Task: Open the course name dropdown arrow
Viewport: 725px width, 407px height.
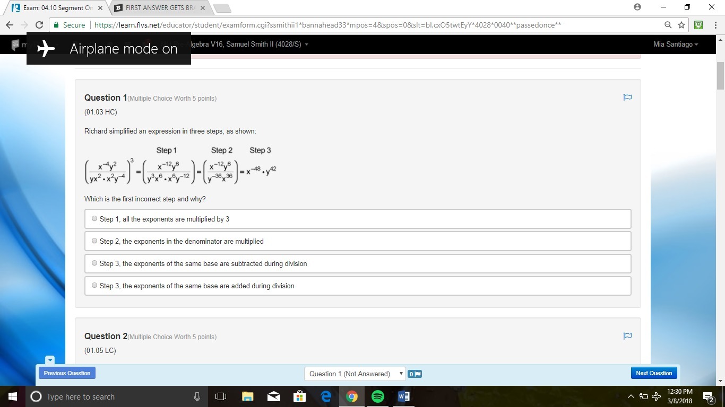Action: point(306,44)
